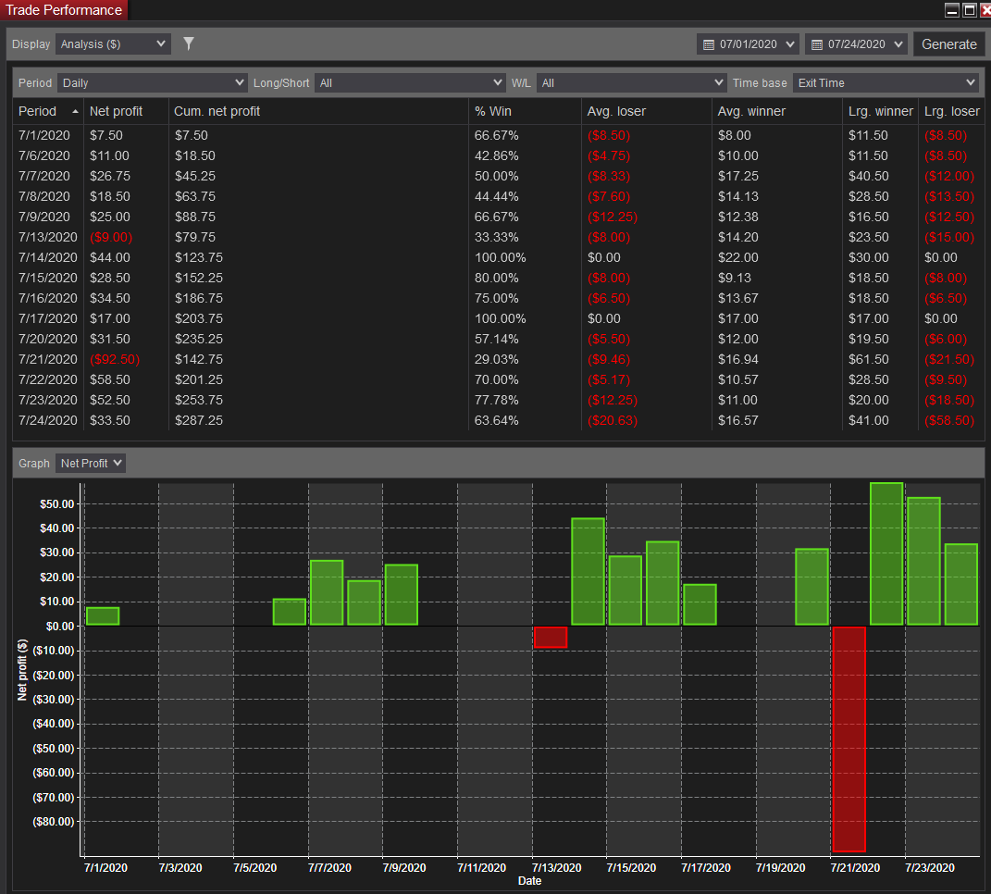Click the large red 7/21/2020 loss bar

pyautogui.click(x=849, y=739)
